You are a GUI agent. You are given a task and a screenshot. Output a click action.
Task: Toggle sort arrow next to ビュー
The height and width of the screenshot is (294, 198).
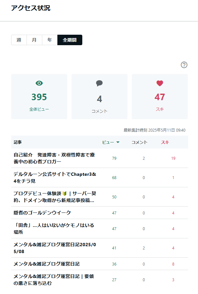(118, 142)
